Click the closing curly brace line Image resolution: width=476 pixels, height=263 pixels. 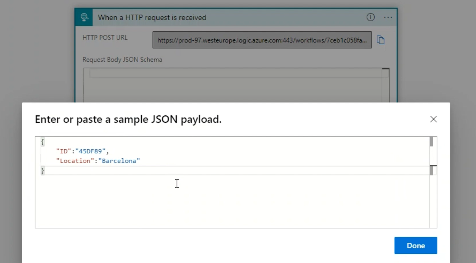coord(43,171)
